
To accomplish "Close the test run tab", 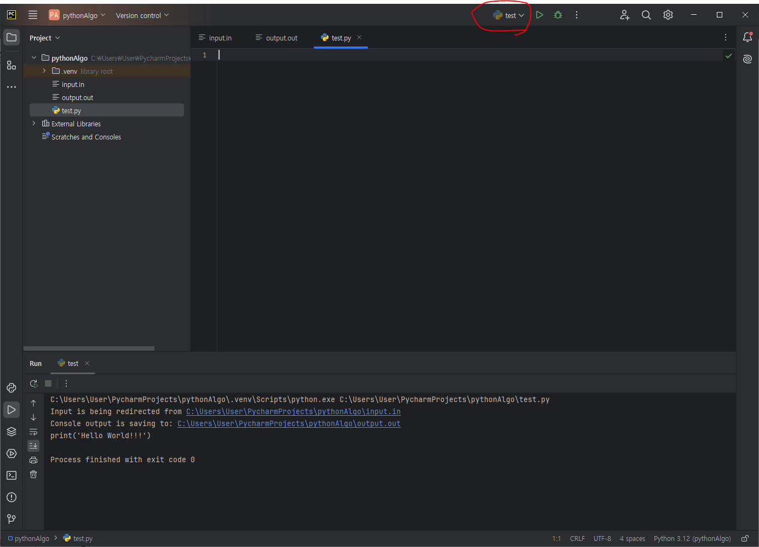I will point(87,363).
